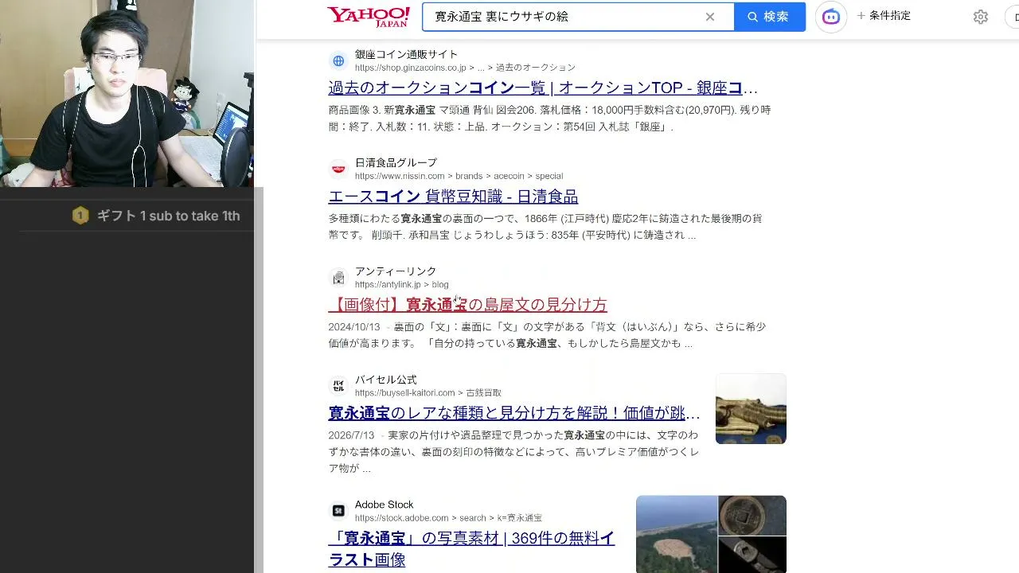The width and height of the screenshot is (1019, 573).
Task: Click the Adobe Stock favicon
Action: click(x=338, y=511)
